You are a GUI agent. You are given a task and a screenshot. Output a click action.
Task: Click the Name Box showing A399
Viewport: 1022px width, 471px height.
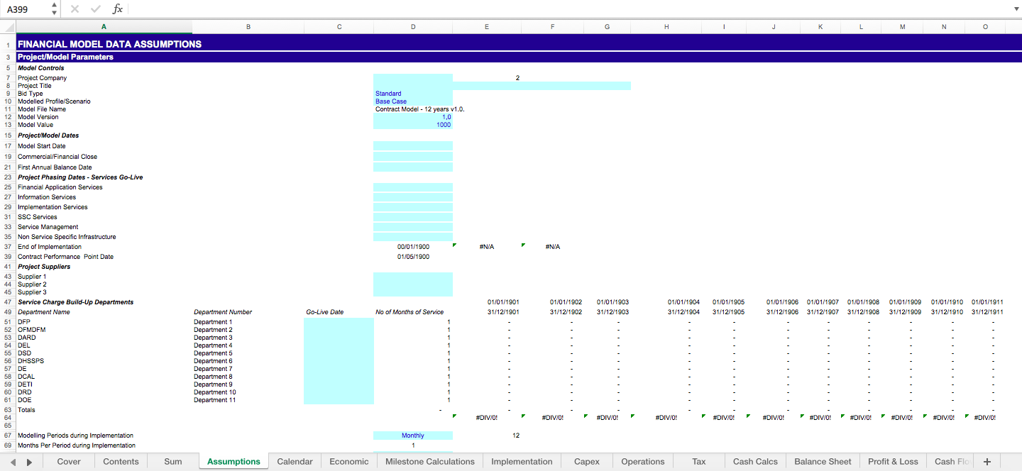26,9
